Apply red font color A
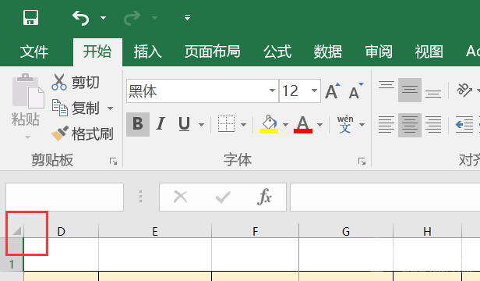Image resolution: width=480 pixels, height=281 pixels. coord(303,124)
